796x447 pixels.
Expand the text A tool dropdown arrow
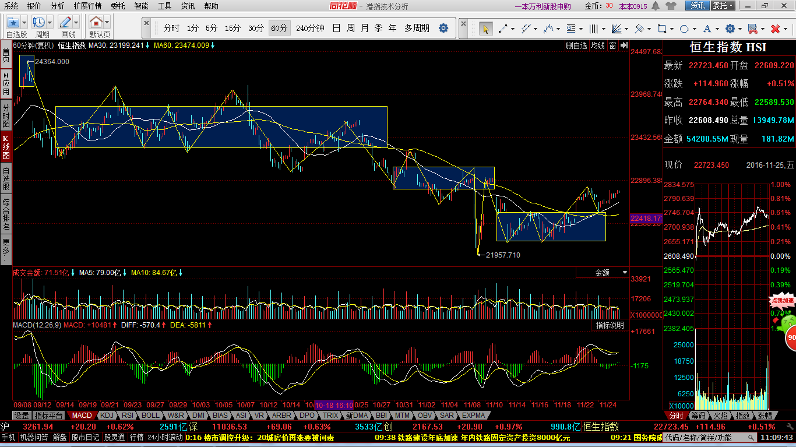tap(716, 29)
